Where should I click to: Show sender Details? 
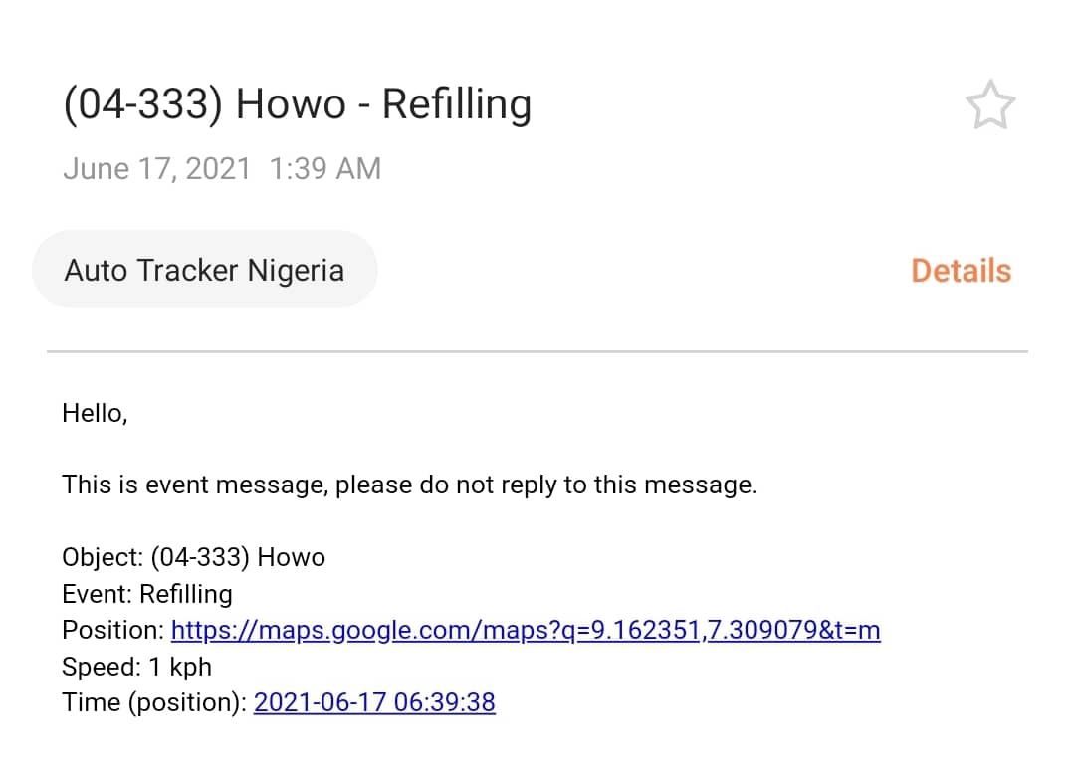961,271
